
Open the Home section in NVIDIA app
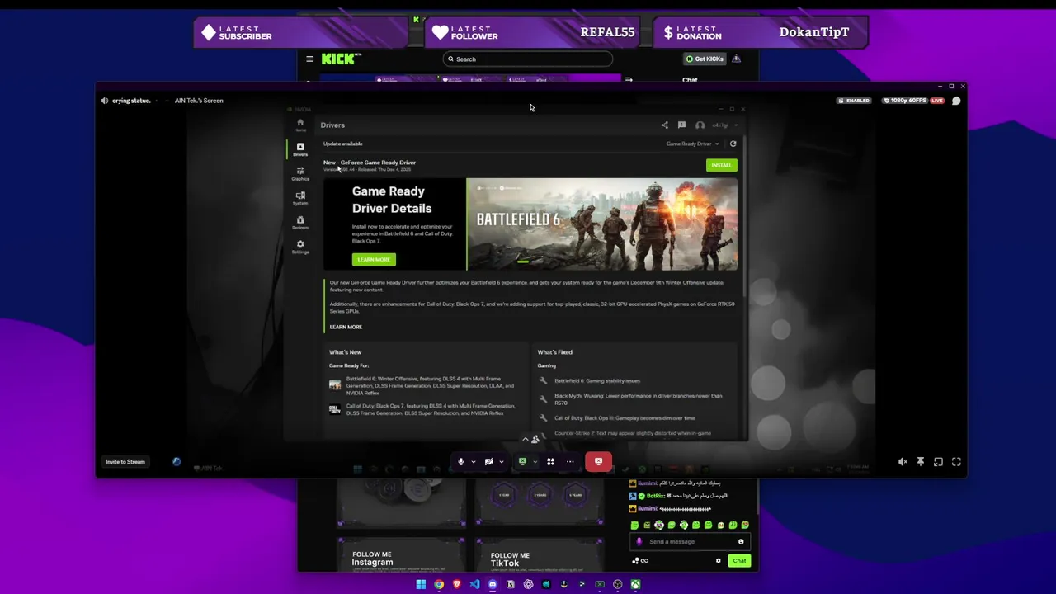point(300,125)
